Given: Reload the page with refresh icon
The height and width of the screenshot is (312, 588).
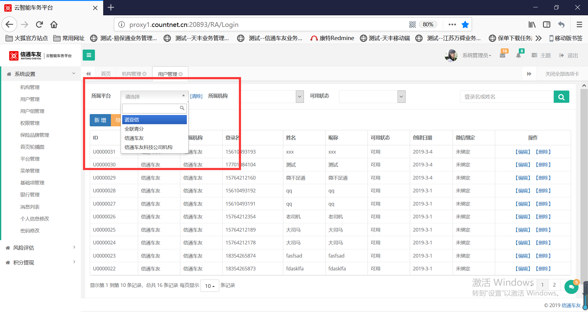Looking at the screenshot, I should [x=39, y=24].
